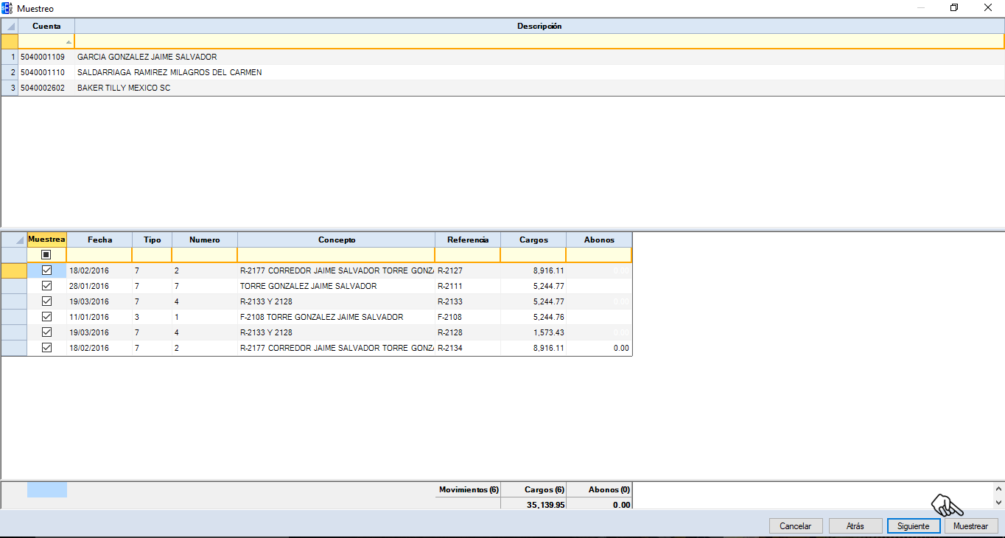Image resolution: width=1005 pixels, height=538 pixels.
Task: Sort by the Cargos column header
Action: click(533, 240)
